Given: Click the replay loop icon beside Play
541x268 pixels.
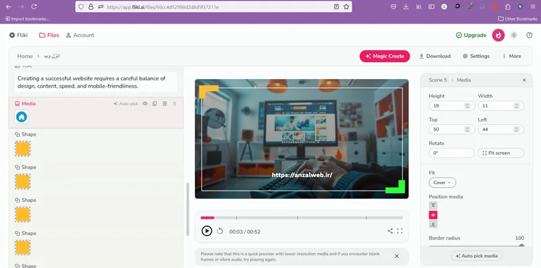Looking at the screenshot, I should click(220, 231).
